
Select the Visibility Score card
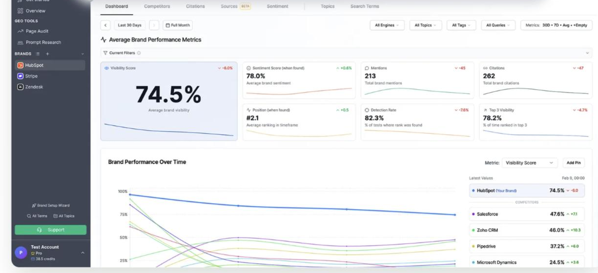click(x=169, y=101)
